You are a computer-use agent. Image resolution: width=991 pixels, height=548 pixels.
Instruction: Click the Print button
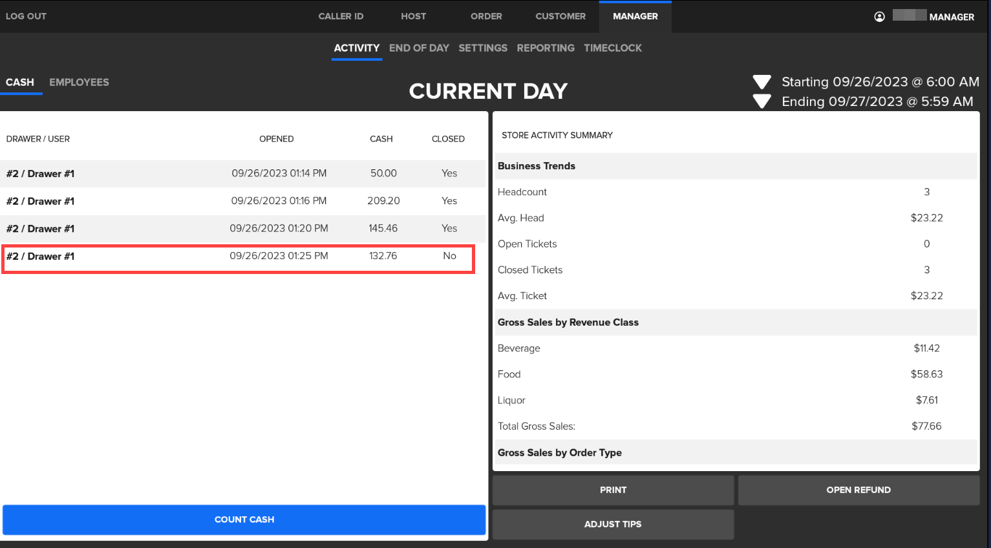613,490
